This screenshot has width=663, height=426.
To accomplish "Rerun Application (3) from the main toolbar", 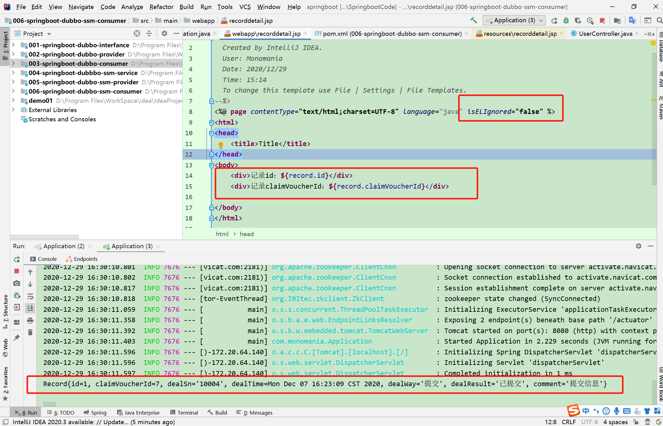I will tap(554, 21).
